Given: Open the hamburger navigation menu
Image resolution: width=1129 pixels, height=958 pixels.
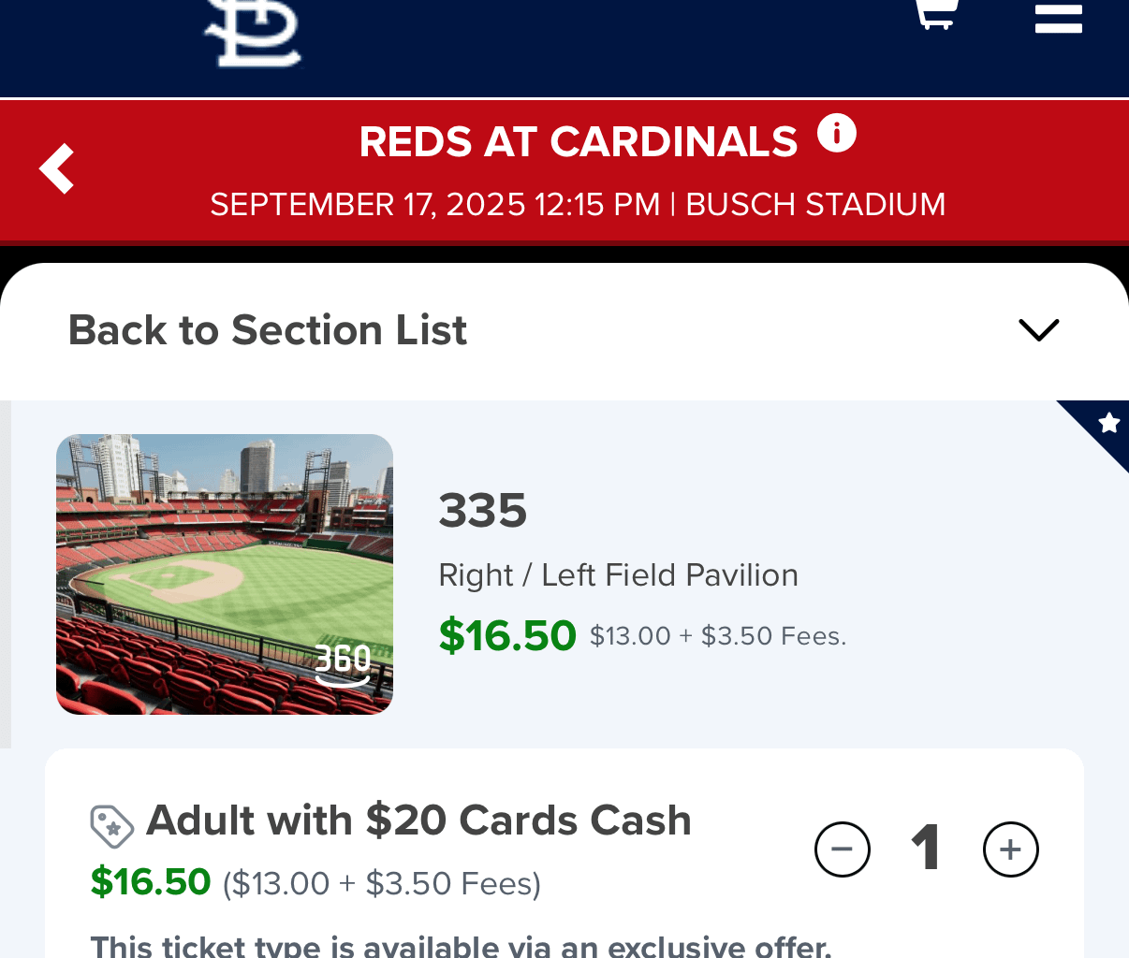Looking at the screenshot, I should (x=1058, y=18).
